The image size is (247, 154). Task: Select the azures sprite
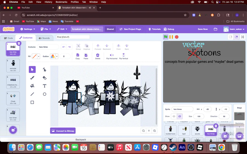tap(197, 130)
